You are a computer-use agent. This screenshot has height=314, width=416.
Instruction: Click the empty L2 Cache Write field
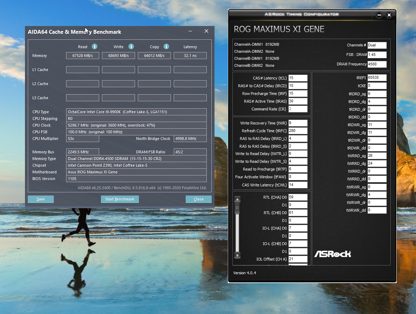coord(118,84)
